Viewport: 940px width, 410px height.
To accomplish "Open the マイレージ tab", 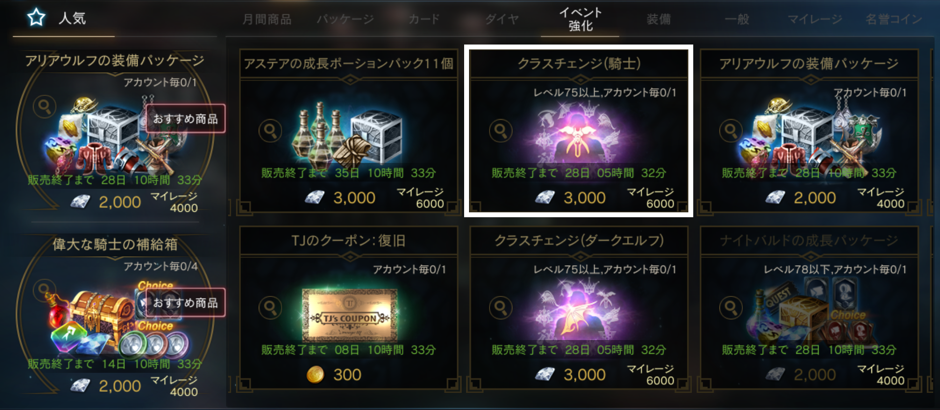I will coord(815,19).
